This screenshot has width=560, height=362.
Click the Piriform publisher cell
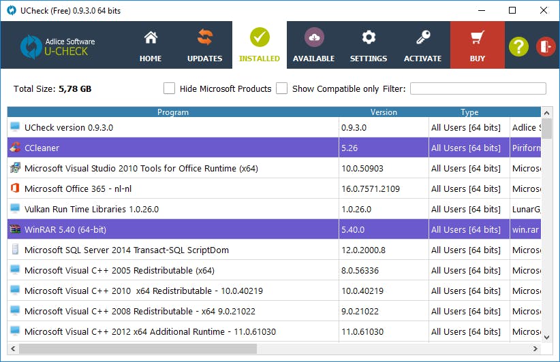pyautogui.click(x=527, y=148)
